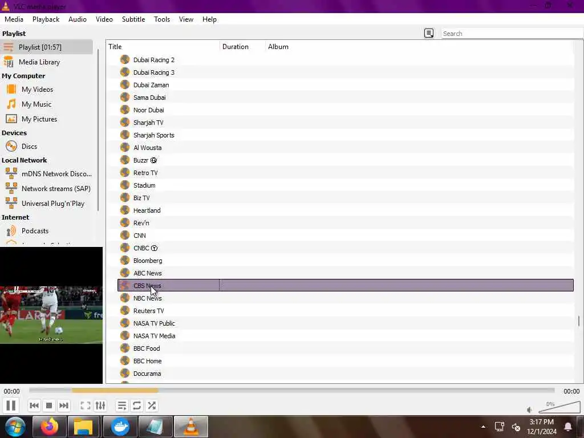Focus the playlist Search field
Viewport: 584px width, 438px height.
[x=512, y=34]
